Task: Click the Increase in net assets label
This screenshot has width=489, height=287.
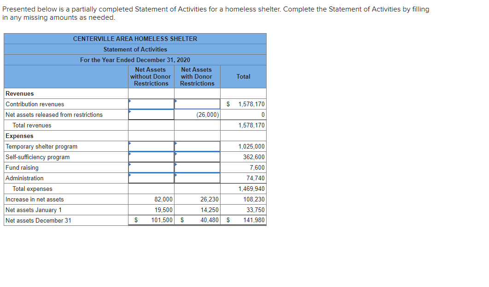Action: coord(35,200)
